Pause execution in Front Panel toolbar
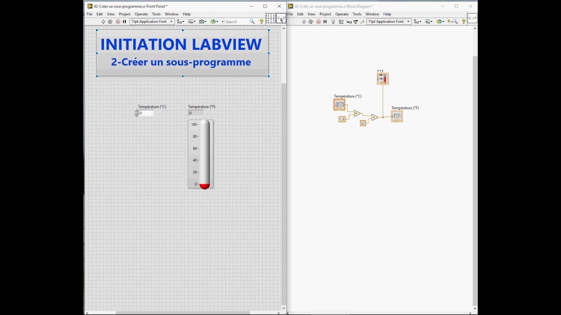 pos(124,21)
